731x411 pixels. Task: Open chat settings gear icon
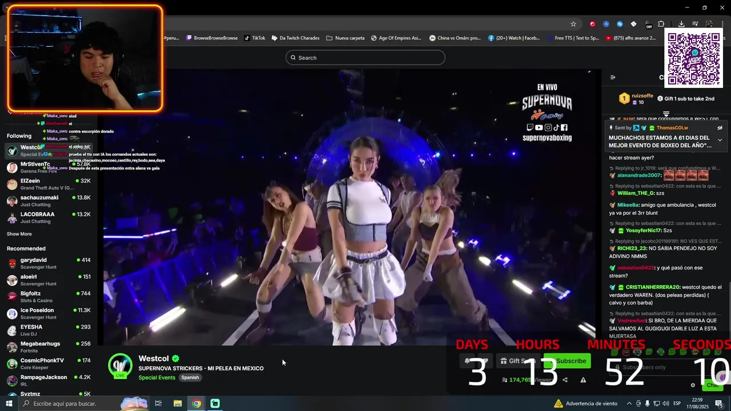pyautogui.click(x=693, y=385)
